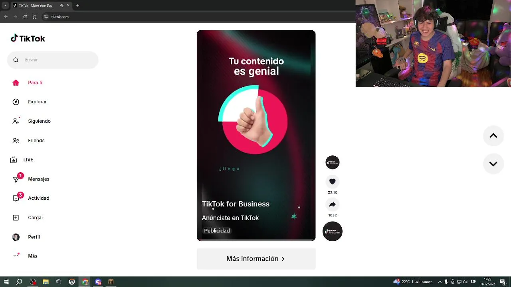Viewport: 511px width, 287px height.
Task: Click the TikTok for Business sound disc icon
Action: 333,231
